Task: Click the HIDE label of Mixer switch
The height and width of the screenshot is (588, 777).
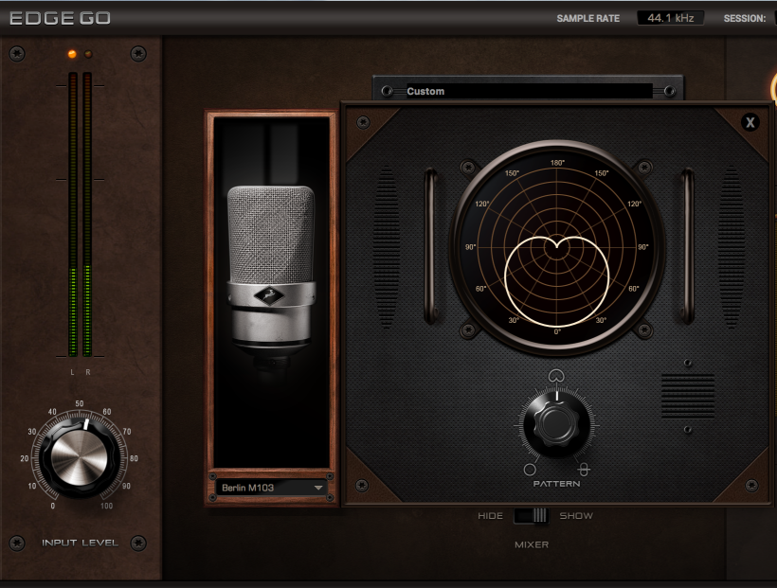Action: coord(490,516)
